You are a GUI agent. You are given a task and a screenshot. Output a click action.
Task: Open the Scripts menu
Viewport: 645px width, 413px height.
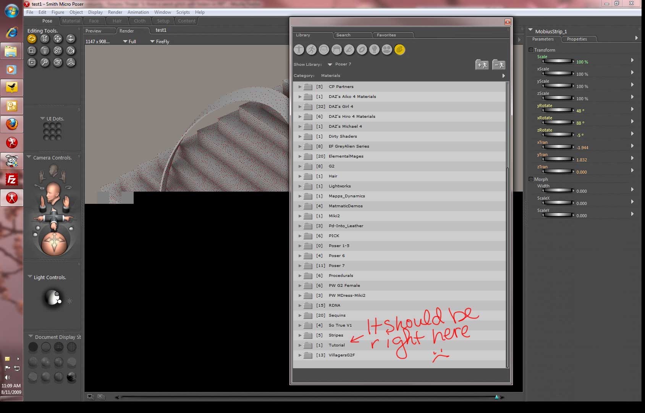click(183, 12)
